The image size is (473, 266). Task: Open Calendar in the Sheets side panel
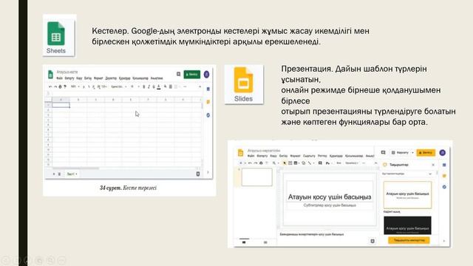[208, 89]
